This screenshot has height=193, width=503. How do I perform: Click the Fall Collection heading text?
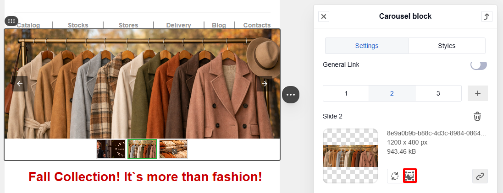coord(145,177)
